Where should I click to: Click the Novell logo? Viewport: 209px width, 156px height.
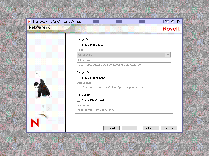(171, 29)
